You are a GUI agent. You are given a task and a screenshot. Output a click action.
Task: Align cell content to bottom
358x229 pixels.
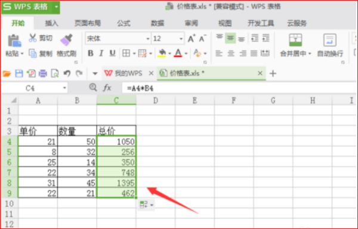pyautogui.click(x=242, y=39)
